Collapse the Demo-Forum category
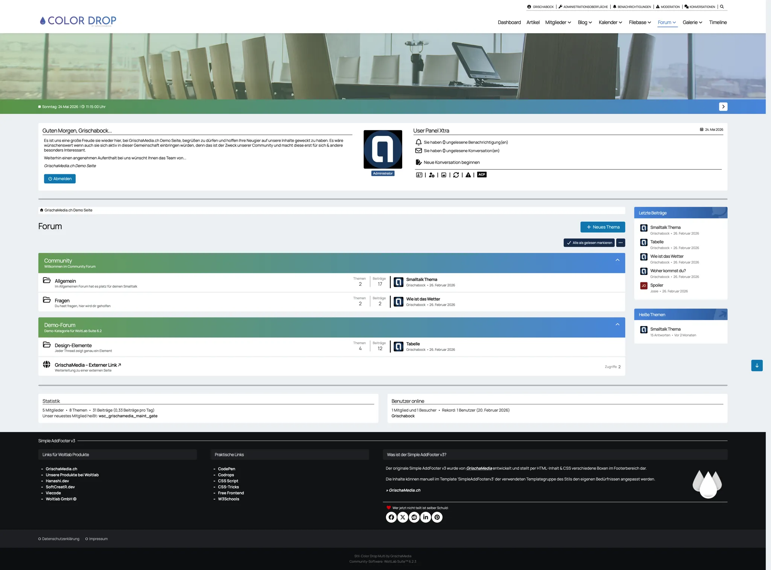The height and width of the screenshot is (570, 771). pyautogui.click(x=617, y=325)
